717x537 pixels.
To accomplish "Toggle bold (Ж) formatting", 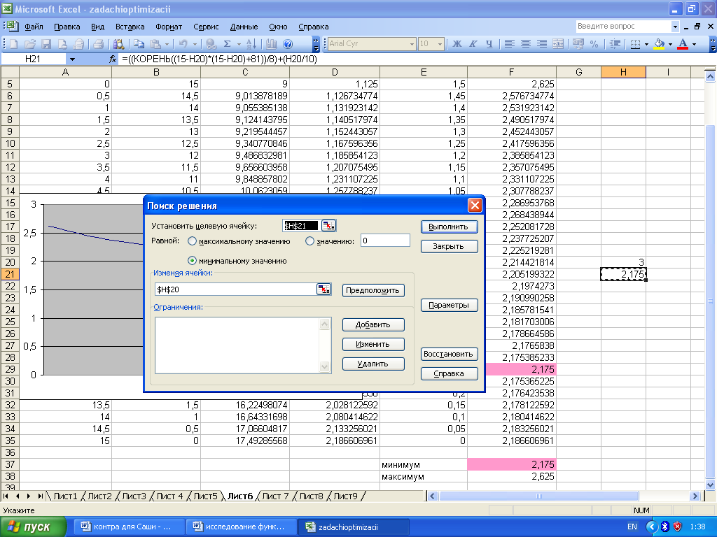I will pos(457,43).
